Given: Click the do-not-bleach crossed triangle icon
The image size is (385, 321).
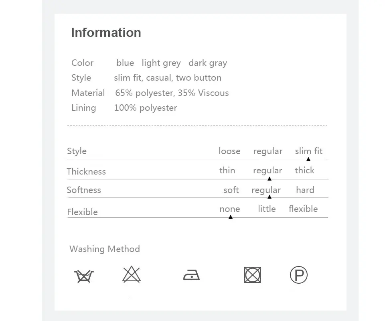Looking at the screenshot, I should (132, 274).
